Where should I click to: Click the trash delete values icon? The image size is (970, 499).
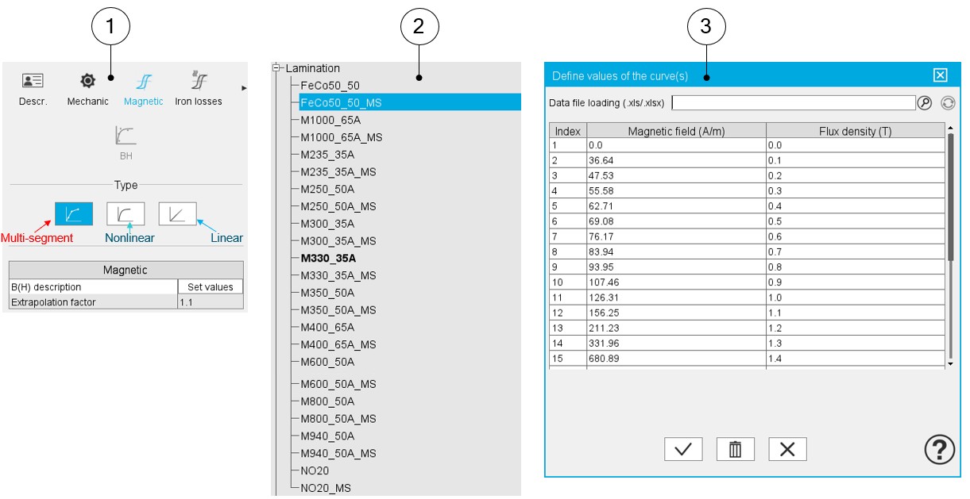click(735, 449)
